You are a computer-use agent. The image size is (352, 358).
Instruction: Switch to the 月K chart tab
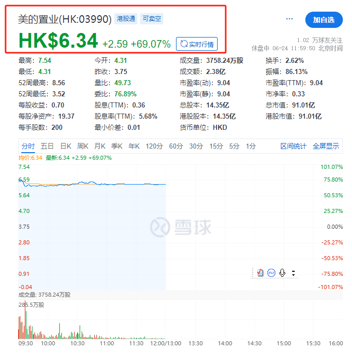tap(100, 146)
